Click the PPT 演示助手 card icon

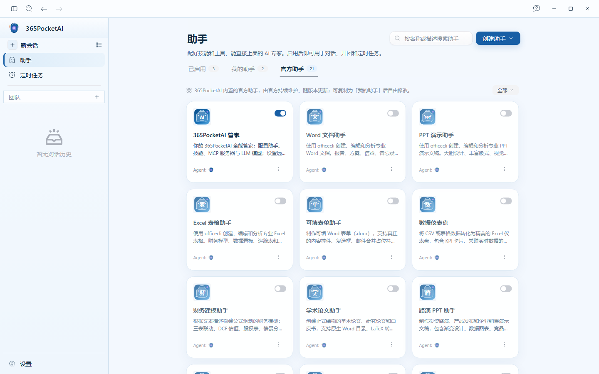428,117
